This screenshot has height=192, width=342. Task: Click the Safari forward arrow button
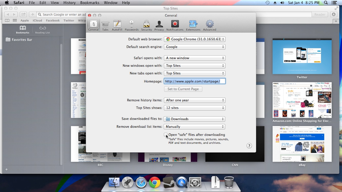pos(14,14)
